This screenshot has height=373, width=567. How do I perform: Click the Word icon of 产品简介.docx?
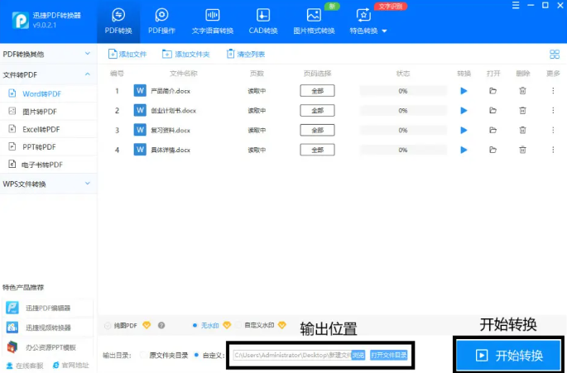coord(140,90)
